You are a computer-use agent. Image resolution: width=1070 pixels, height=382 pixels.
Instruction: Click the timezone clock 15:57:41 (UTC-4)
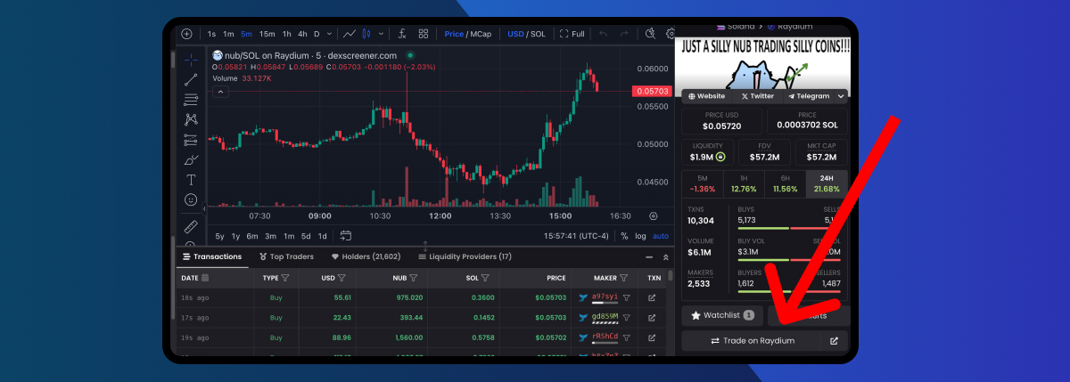pyautogui.click(x=576, y=236)
